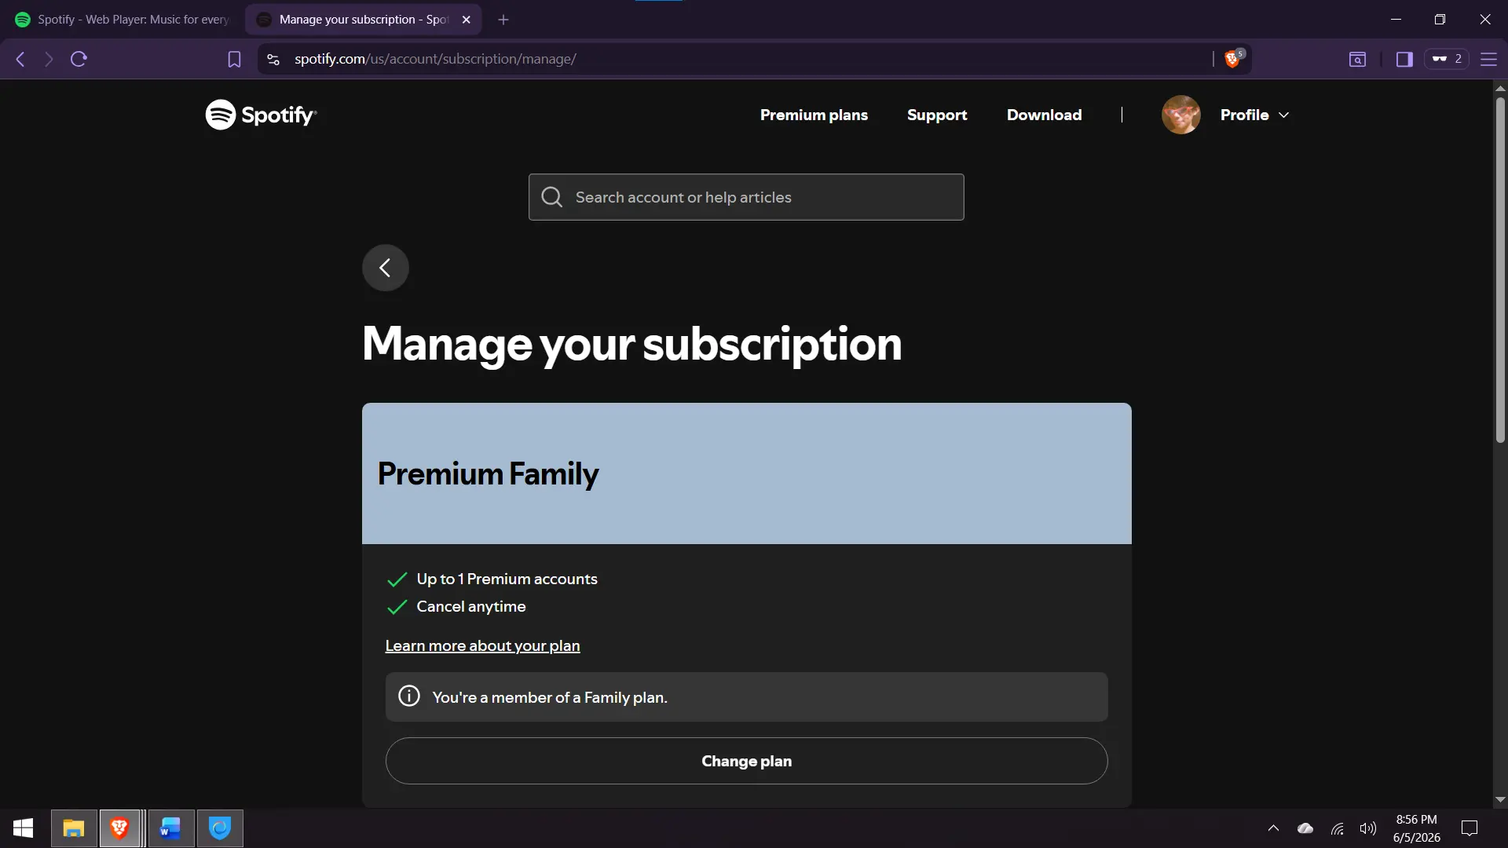Focus the Search account or help articles field
1508x848 pixels.
click(x=746, y=197)
